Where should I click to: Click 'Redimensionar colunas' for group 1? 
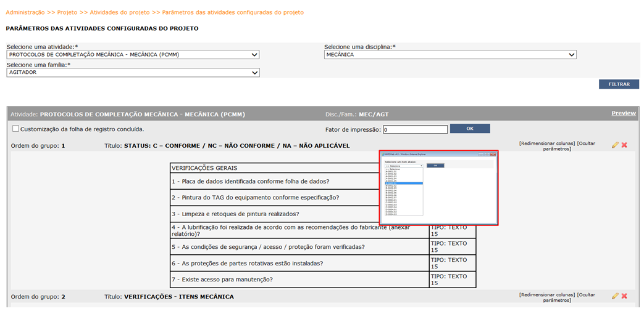[547, 143]
